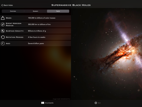Click the Quiz Q icon
The image size is (142, 107).
pos(96,103)
